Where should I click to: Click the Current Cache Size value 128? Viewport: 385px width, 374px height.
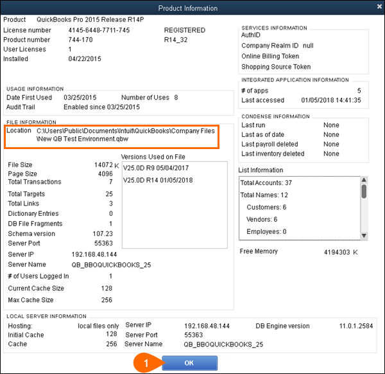(107, 288)
